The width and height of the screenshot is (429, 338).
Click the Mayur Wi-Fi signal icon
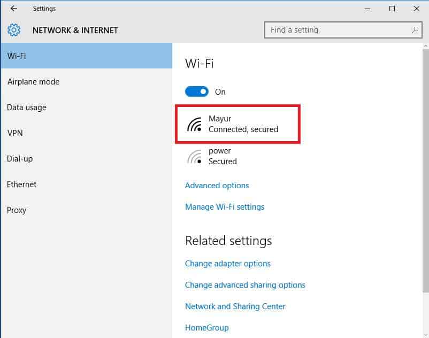point(195,124)
